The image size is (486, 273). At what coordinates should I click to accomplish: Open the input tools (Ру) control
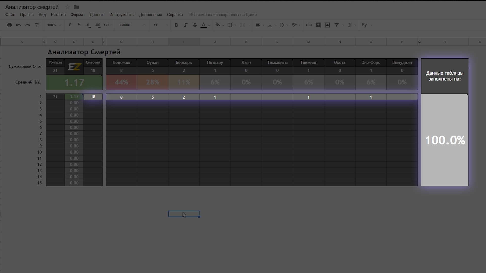click(364, 25)
